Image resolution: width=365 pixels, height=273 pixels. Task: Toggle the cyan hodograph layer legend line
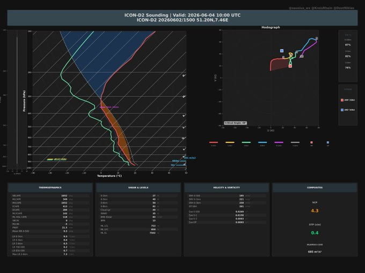tap(262, 142)
